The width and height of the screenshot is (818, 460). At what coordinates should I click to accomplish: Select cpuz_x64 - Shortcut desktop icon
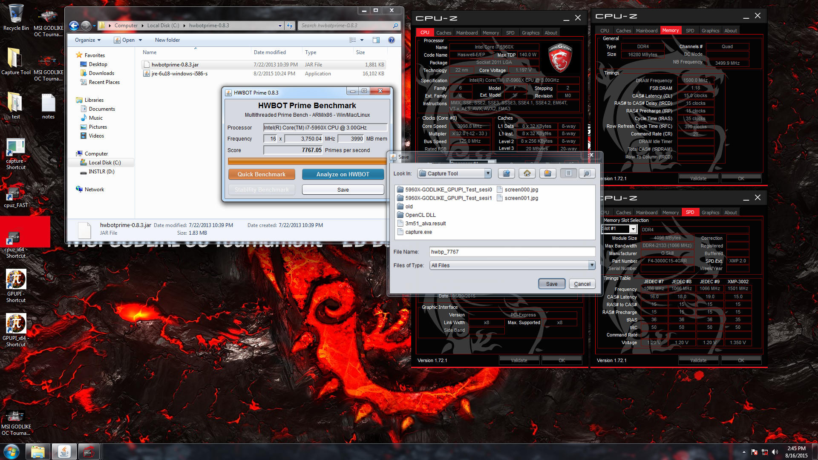tap(16, 245)
